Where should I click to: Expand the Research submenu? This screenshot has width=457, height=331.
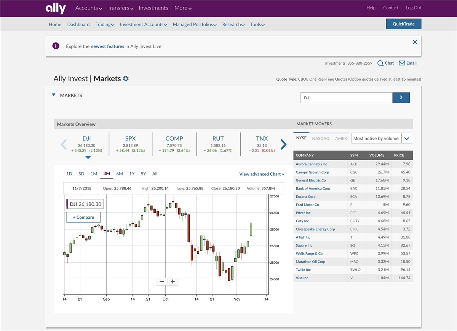(233, 24)
